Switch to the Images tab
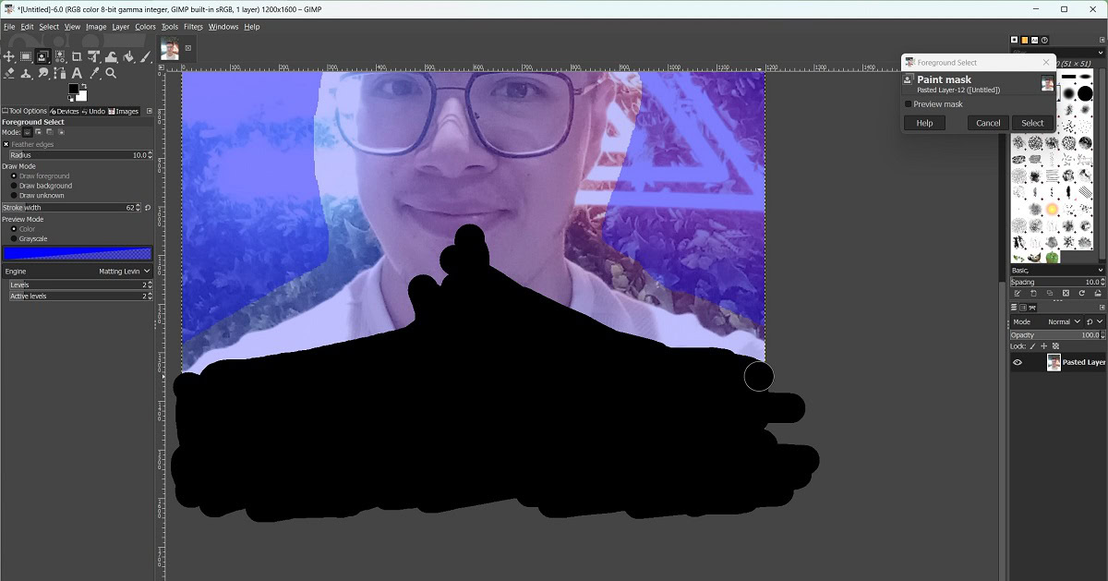 point(124,111)
